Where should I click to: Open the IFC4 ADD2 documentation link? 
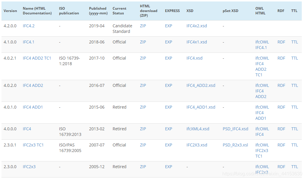click(x=33, y=85)
